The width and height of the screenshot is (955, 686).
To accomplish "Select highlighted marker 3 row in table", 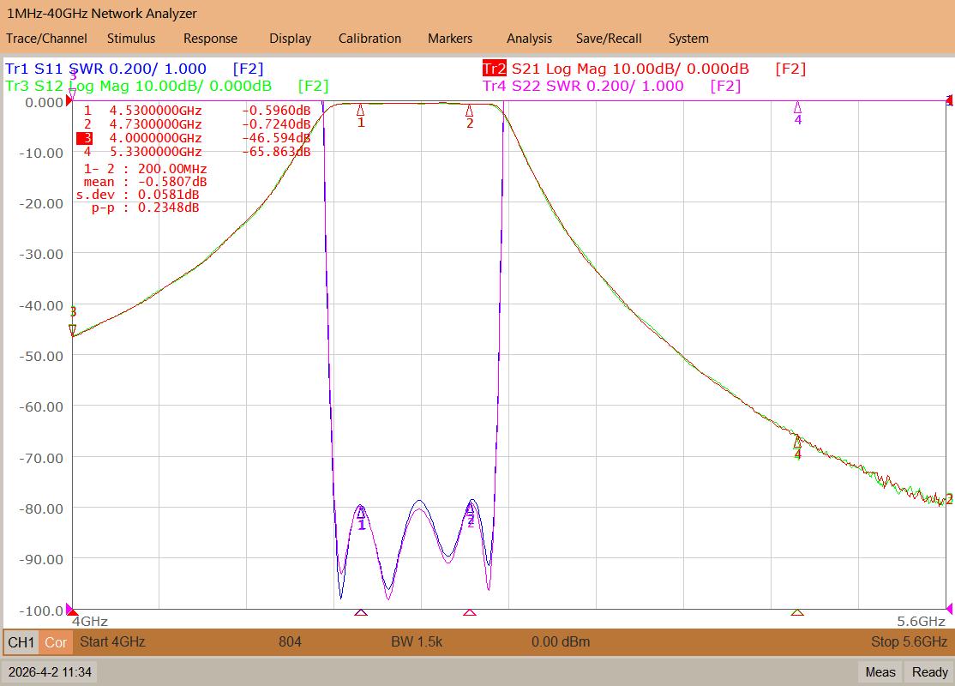I will tap(194, 138).
